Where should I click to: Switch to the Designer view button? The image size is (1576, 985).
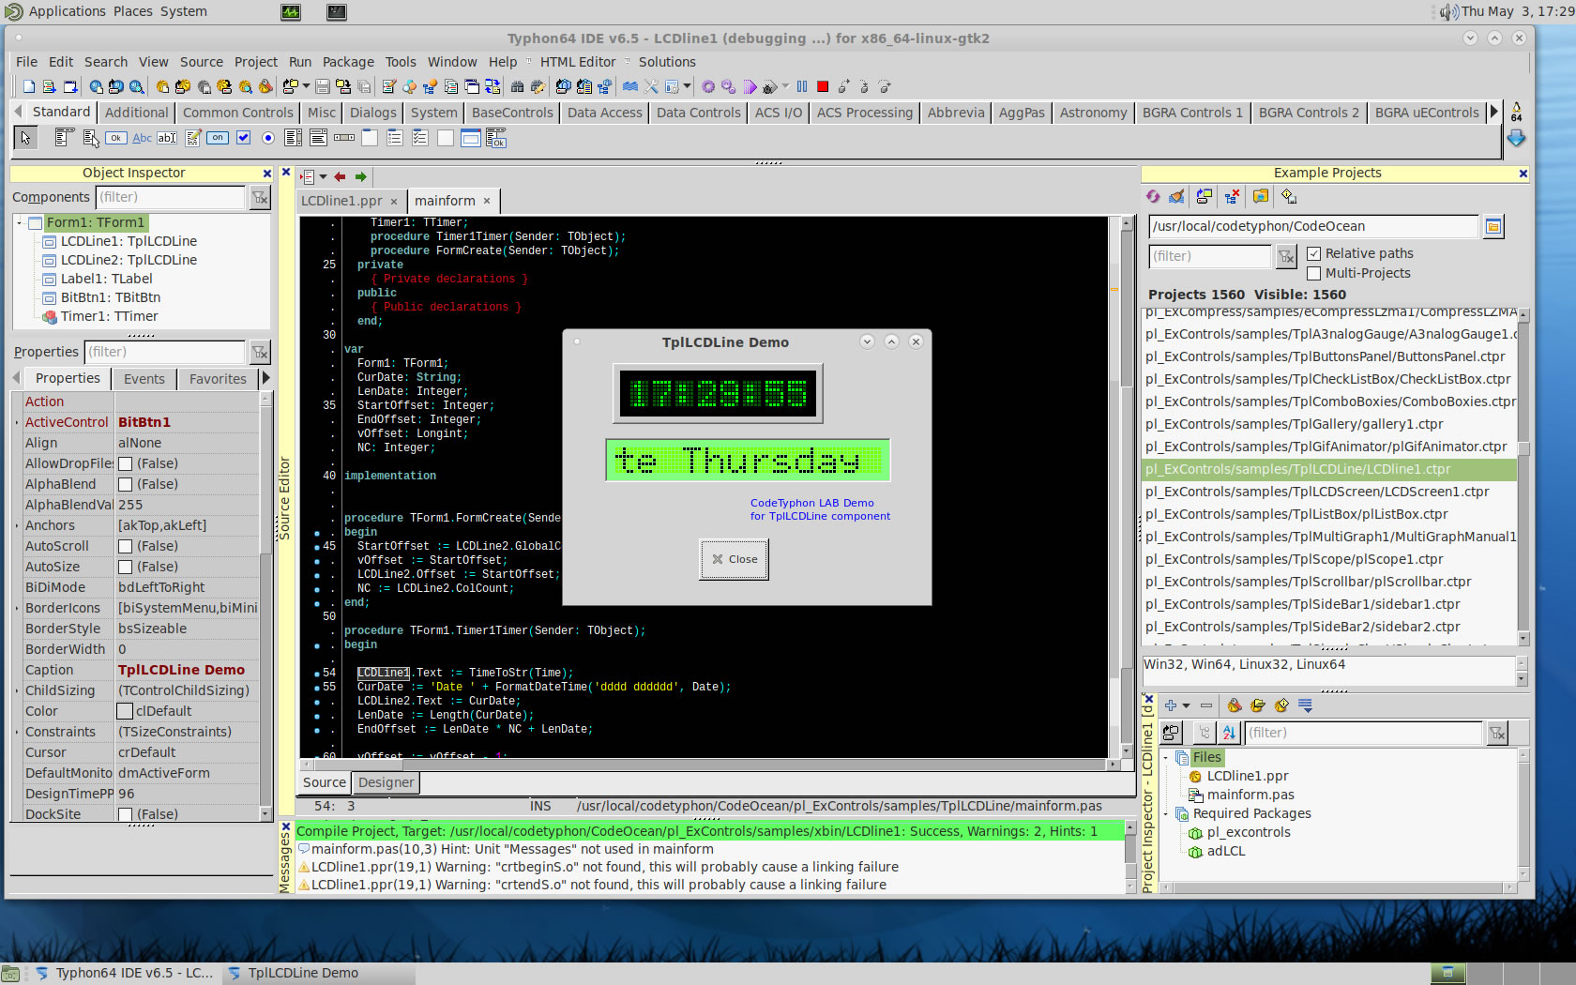(386, 782)
